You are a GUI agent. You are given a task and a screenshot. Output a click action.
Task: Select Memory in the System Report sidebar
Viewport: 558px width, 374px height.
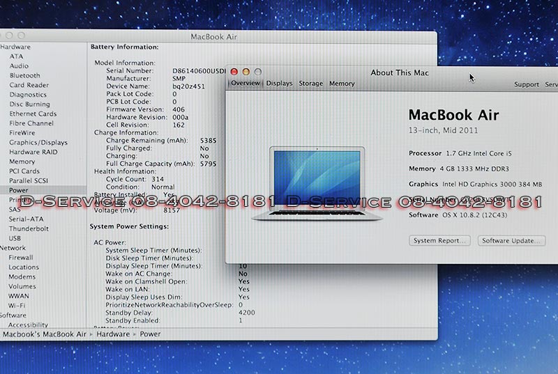click(22, 162)
